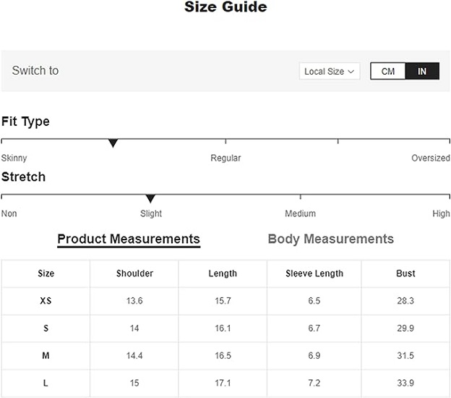Switch units to CM

[388, 72]
